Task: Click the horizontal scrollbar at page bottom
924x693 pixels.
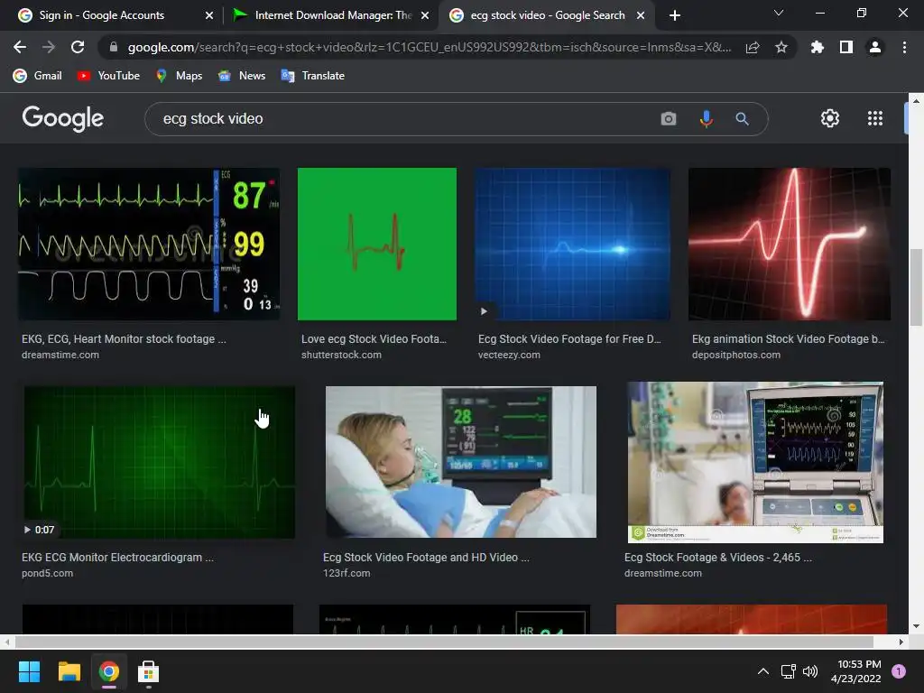Action: 444,642
